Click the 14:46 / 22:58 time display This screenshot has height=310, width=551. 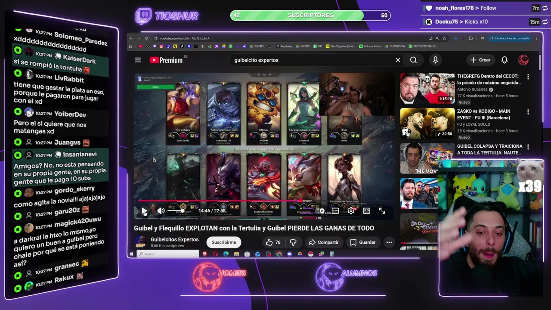click(x=212, y=211)
